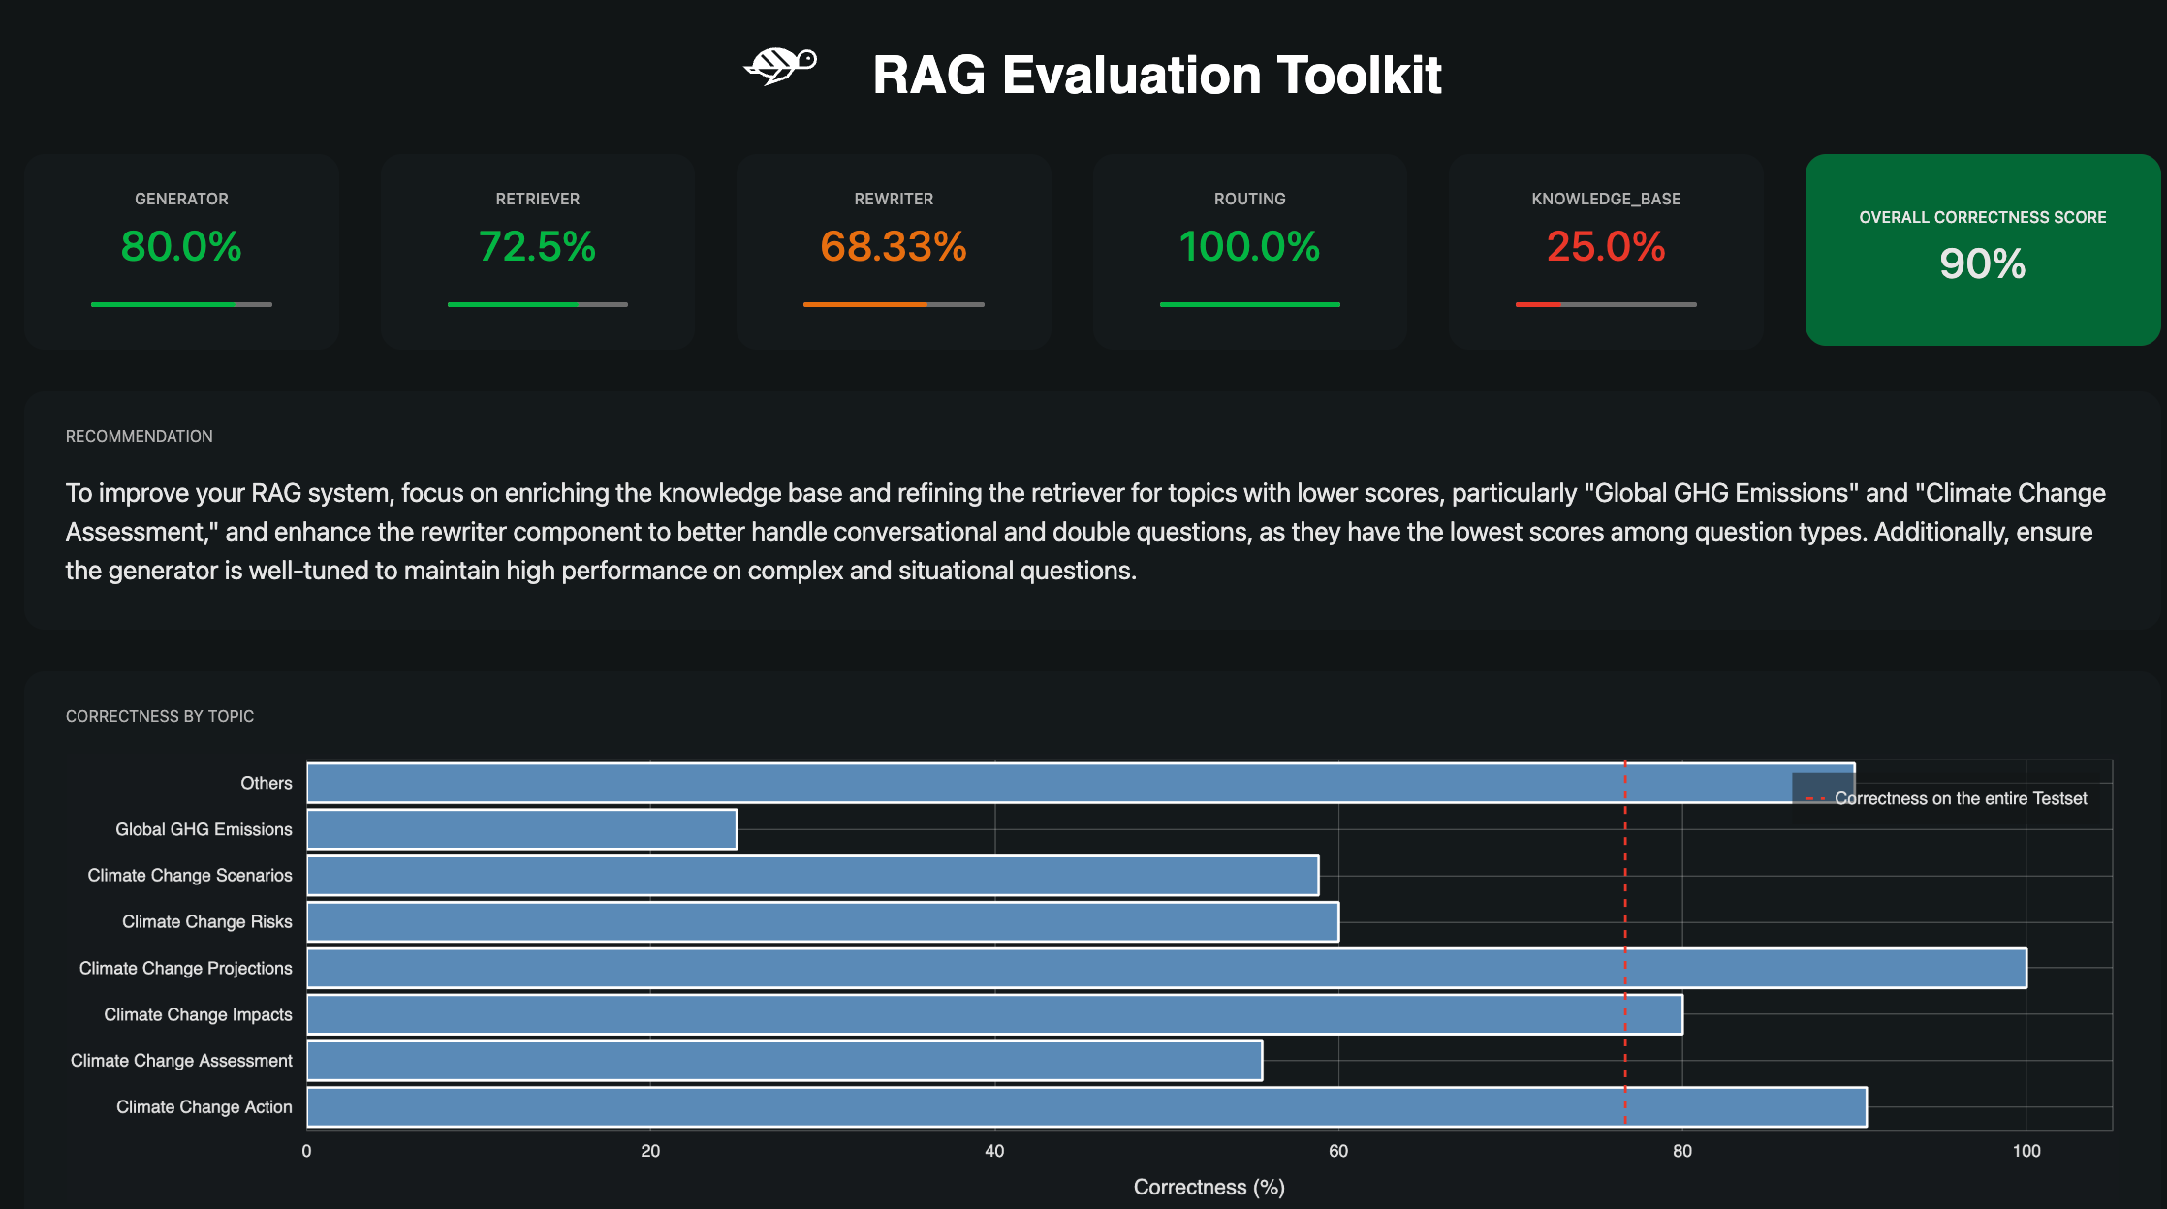This screenshot has height=1209, width=2167.
Task: Click the KNOWLEDGE_BASE metric card
Action: click(1605, 250)
